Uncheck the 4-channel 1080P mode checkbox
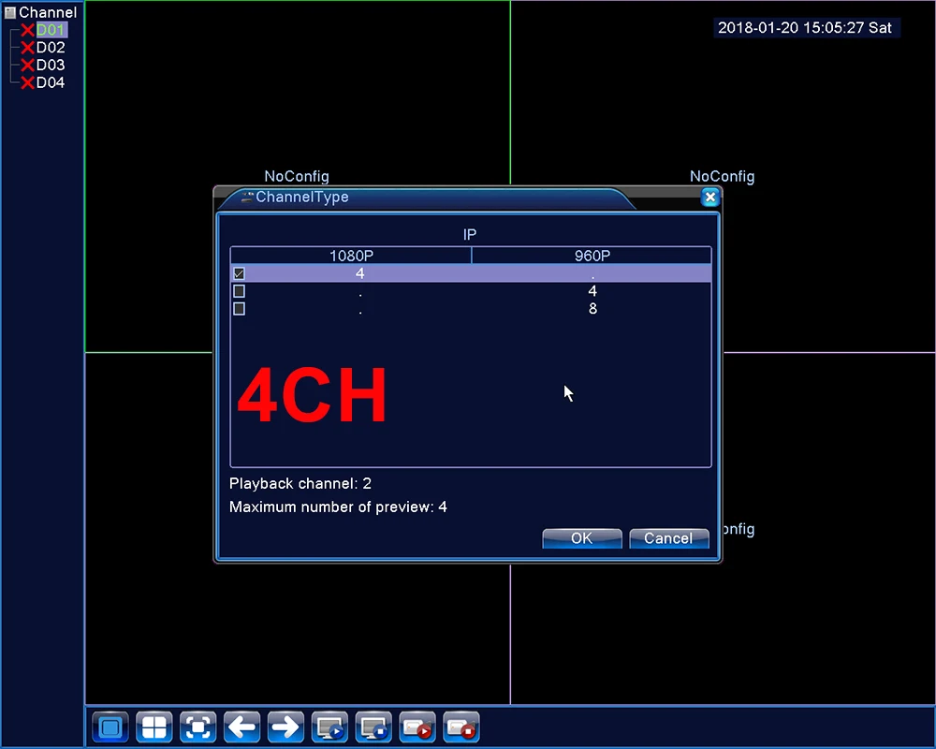 [x=239, y=273]
